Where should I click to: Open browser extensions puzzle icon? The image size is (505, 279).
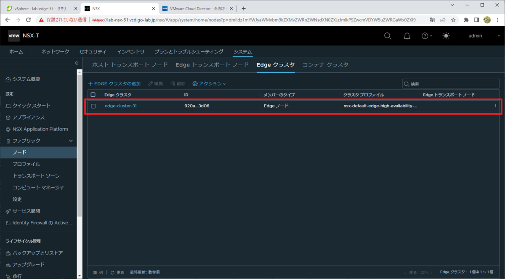click(466, 20)
